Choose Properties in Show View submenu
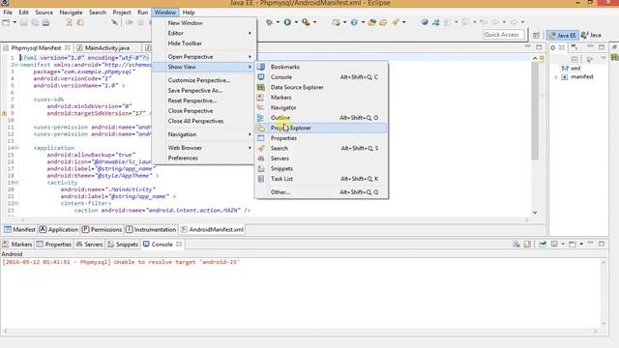619x348 pixels. tap(321, 138)
